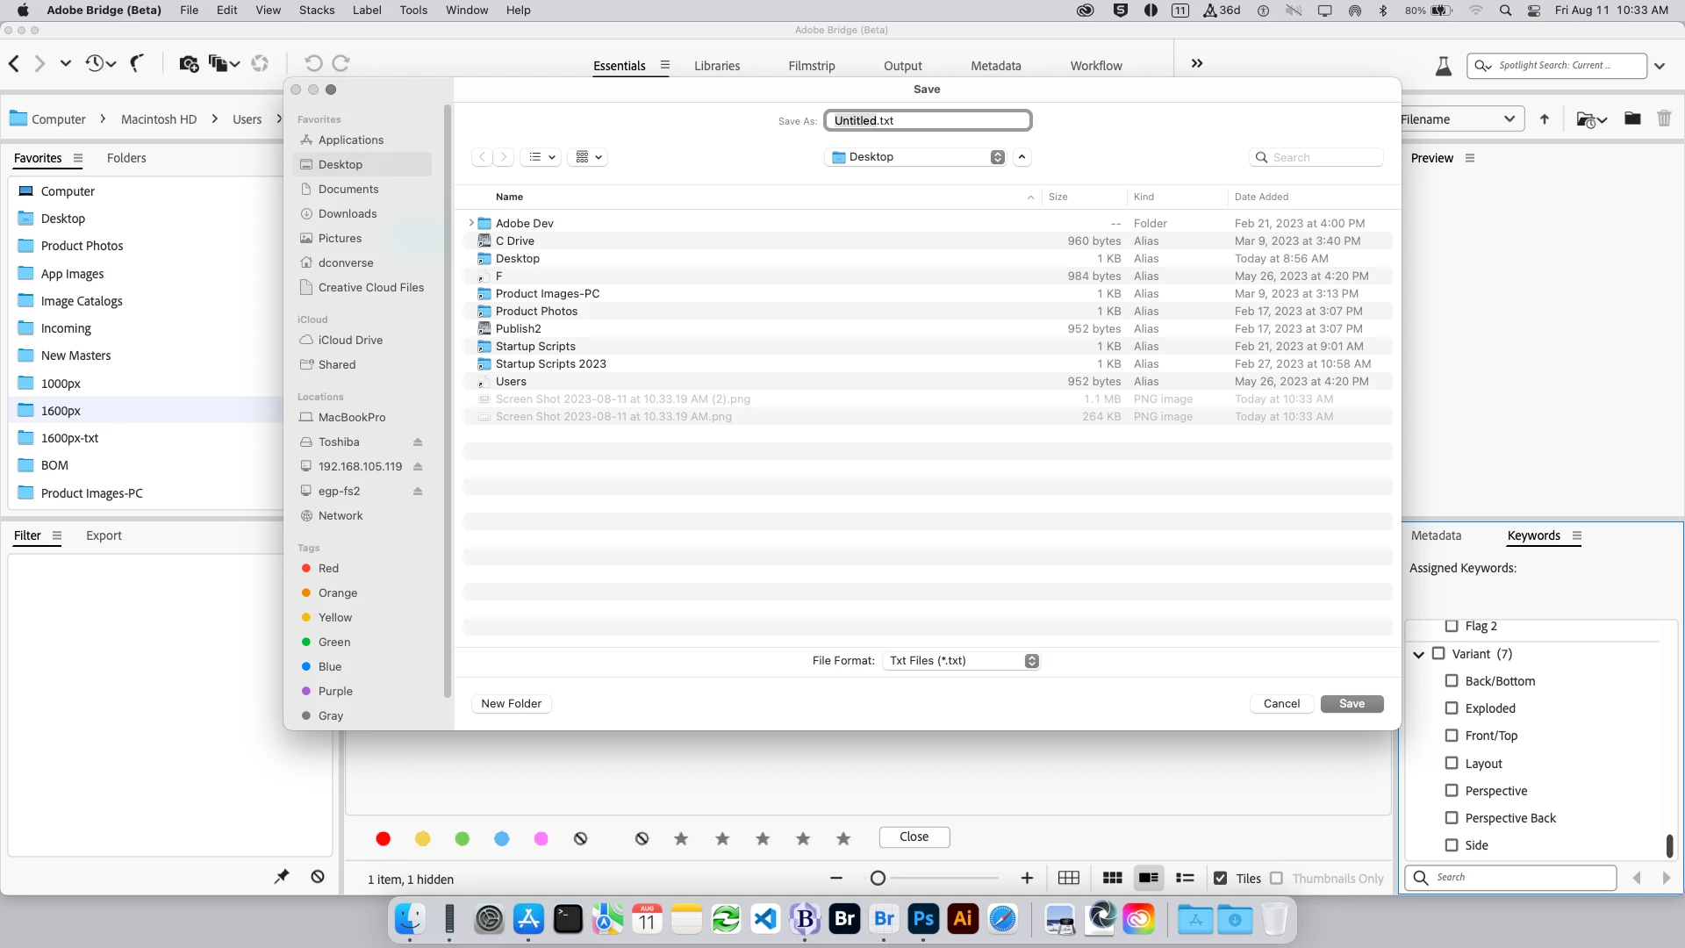Click the rotate clockwise icon
The image size is (1685, 948).
[341, 63]
